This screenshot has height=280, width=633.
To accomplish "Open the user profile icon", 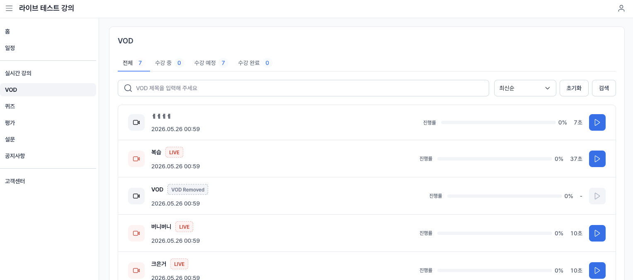I will pyautogui.click(x=621, y=8).
